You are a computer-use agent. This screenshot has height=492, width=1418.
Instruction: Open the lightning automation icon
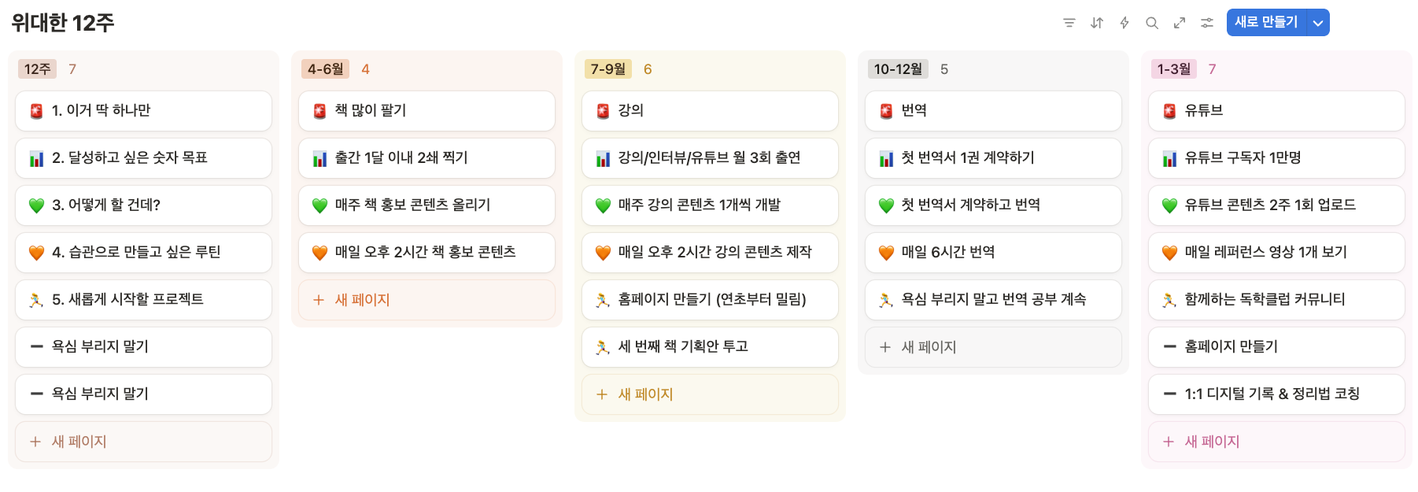click(1124, 23)
